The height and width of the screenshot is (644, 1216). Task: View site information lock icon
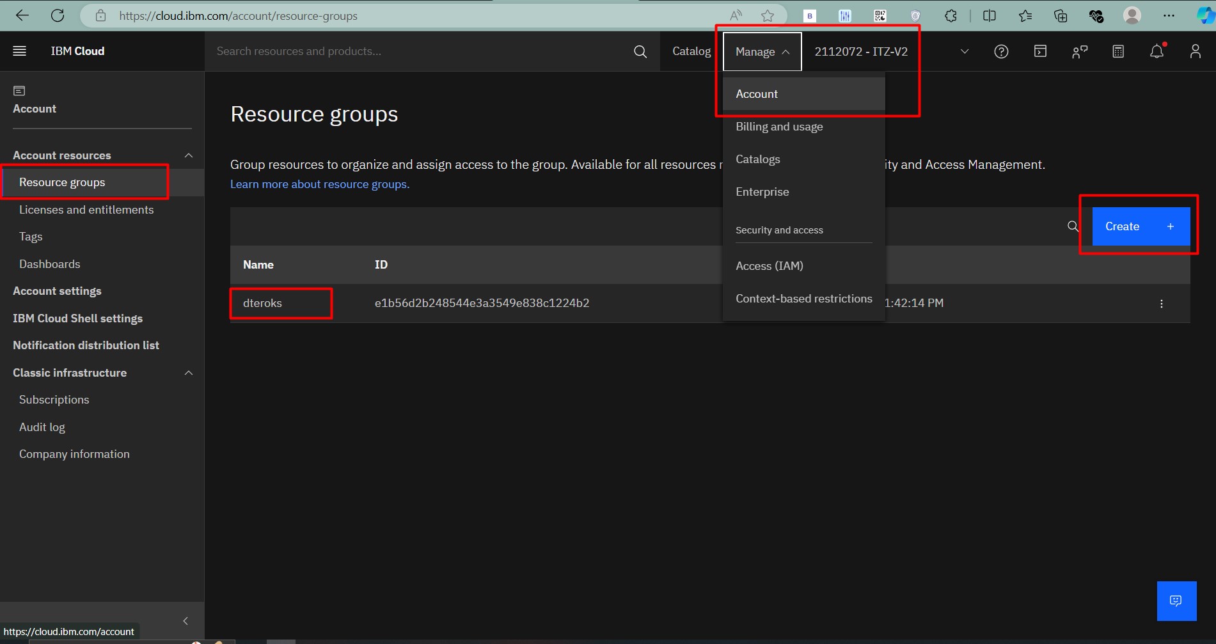(100, 15)
